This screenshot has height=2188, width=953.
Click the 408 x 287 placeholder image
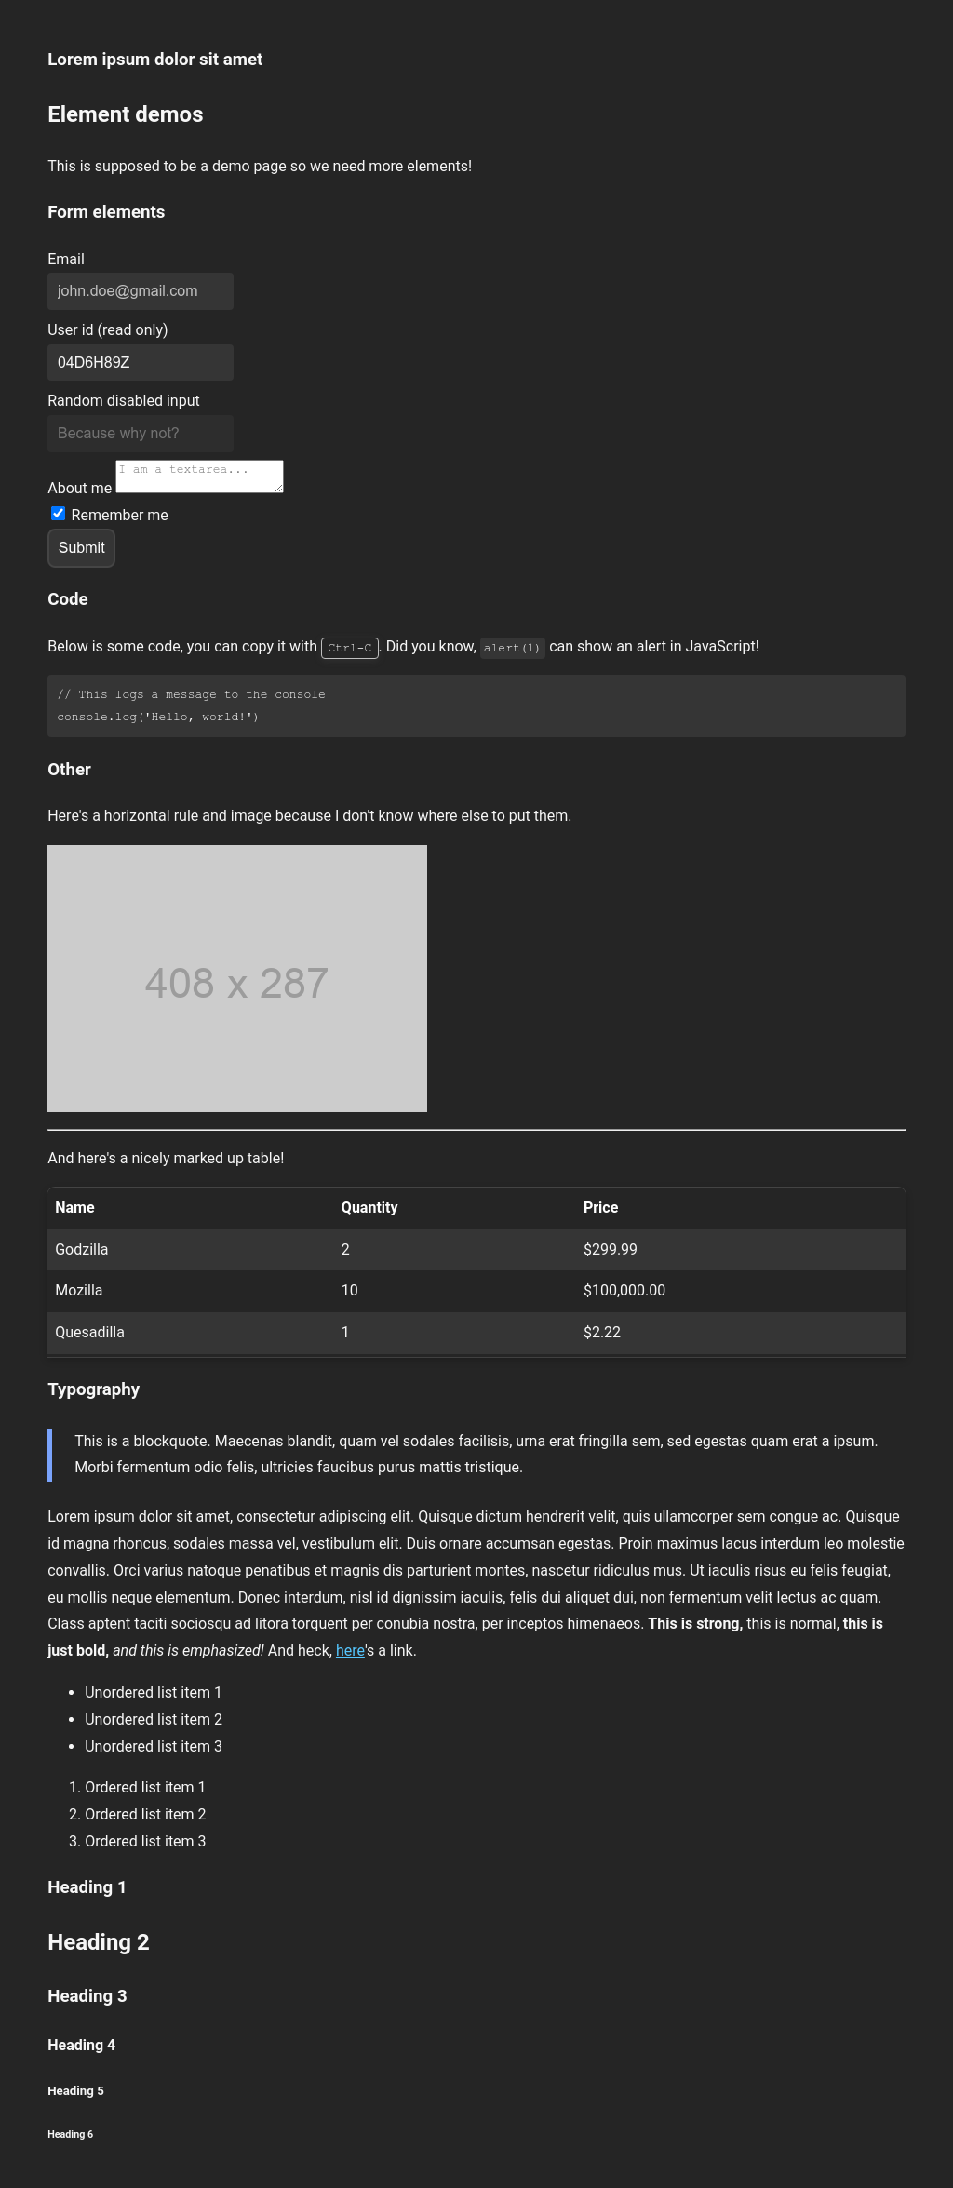(237, 978)
